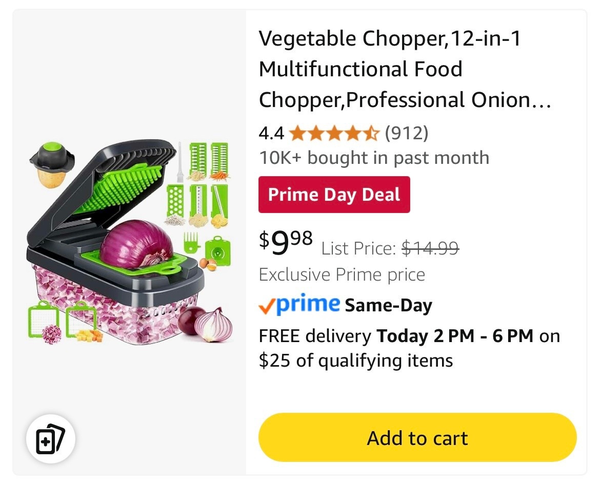Expand the truncated product title ending in Onion...
This screenshot has width=600, height=486.
(405, 100)
